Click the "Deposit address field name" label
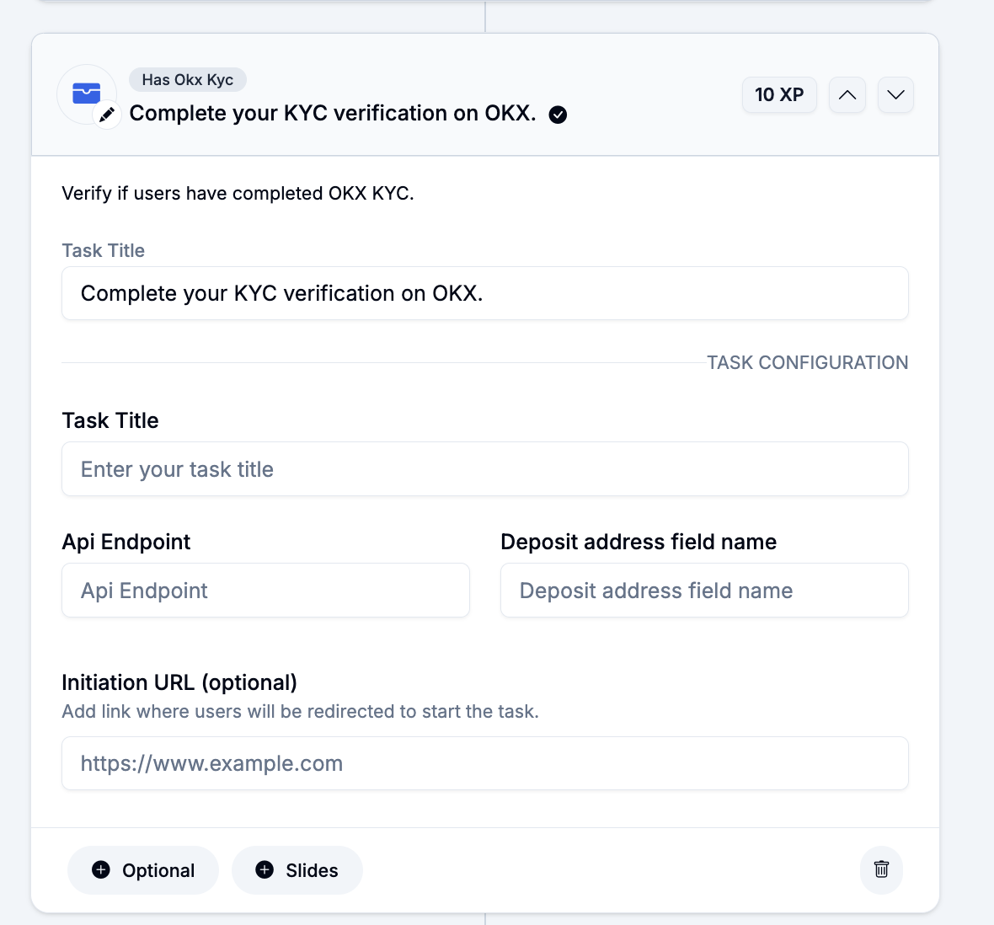Screen dimensions: 994x925 coord(639,542)
